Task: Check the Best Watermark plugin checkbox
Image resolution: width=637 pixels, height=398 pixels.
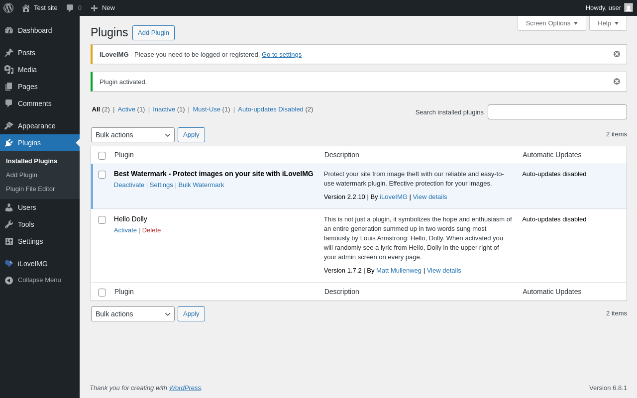Action: (102, 175)
